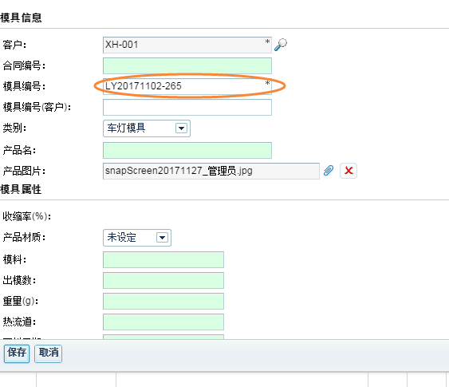Click the 模具编号 field with LY20171102-265

(187, 86)
